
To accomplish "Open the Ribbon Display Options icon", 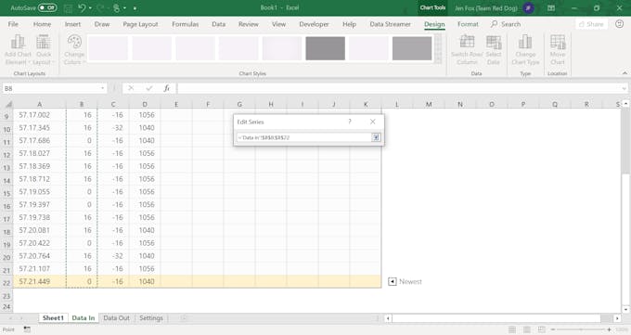I will [551, 7].
